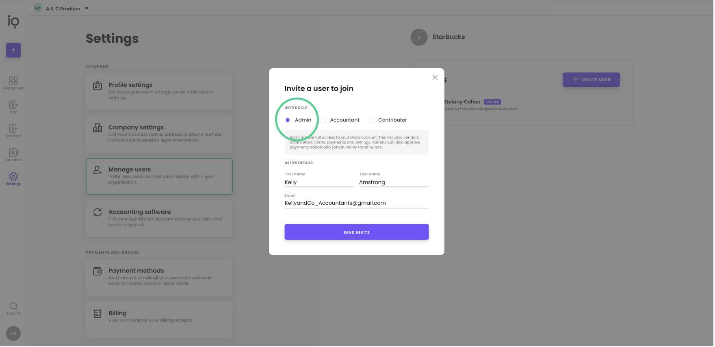This screenshot has width=715, height=347.
Task: Open Settings in sidebar
Action: [13, 179]
